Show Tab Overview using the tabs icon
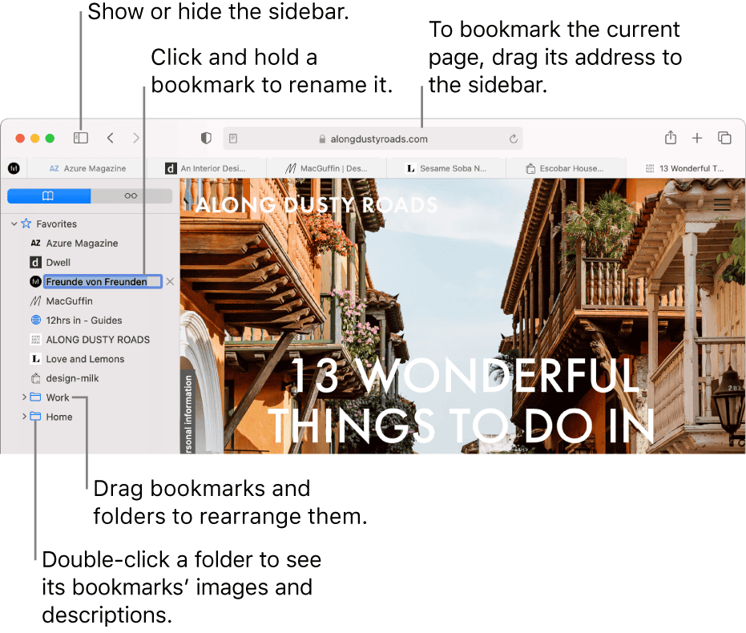 723,138
